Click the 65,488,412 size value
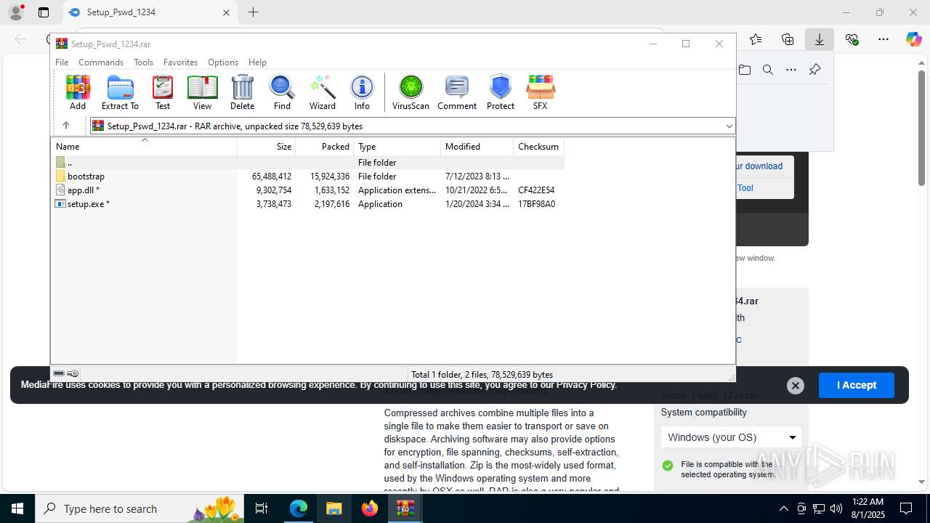930x523 pixels. point(272,177)
